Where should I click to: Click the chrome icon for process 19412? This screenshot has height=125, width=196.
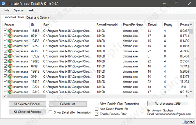tap(11, 82)
